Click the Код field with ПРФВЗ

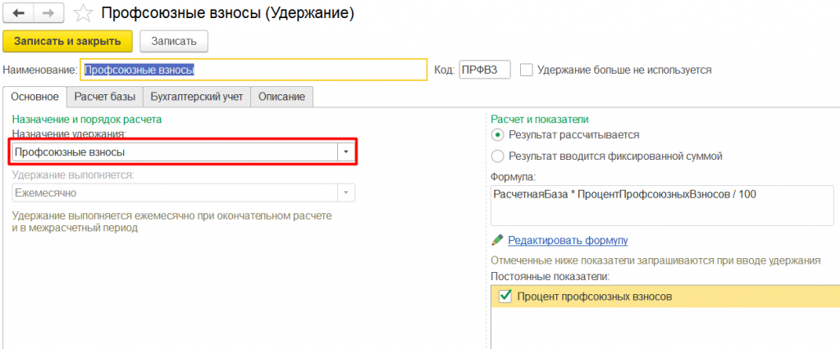point(485,70)
